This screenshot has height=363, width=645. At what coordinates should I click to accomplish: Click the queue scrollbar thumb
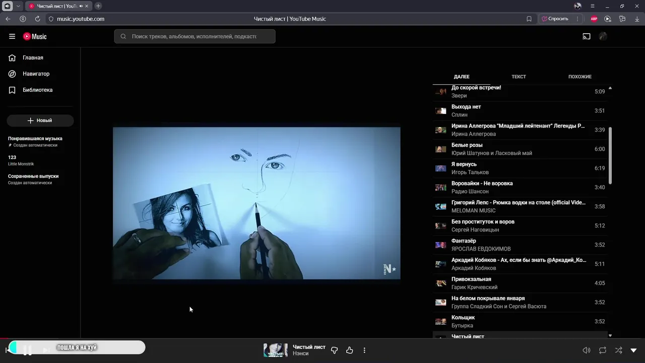[610, 155]
